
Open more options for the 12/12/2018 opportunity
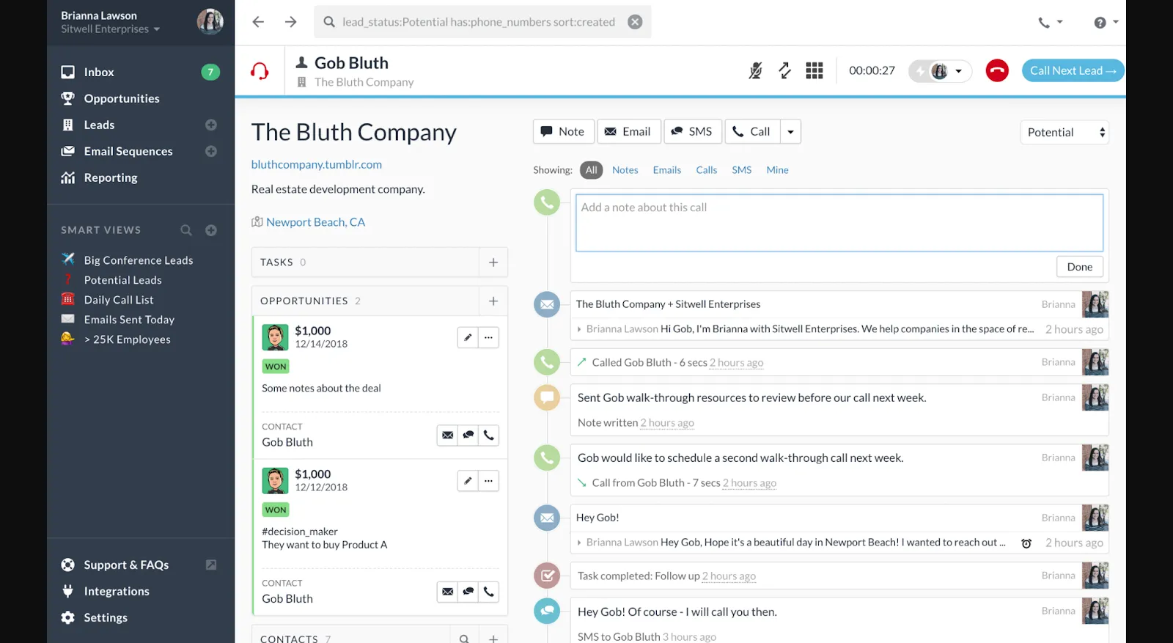pyautogui.click(x=488, y=481)
